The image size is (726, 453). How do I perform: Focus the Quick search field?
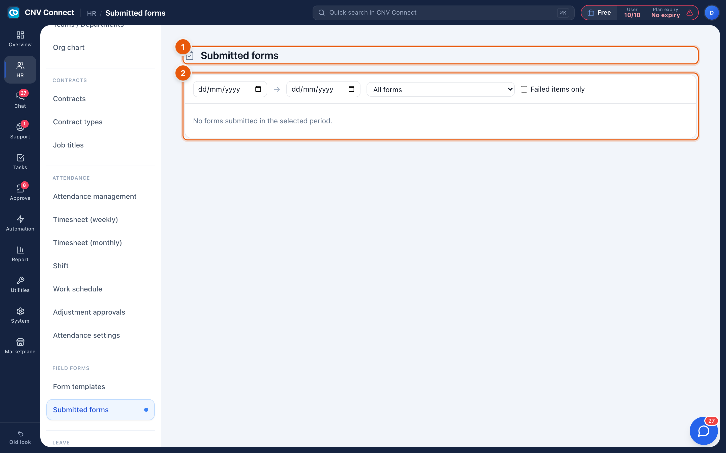(x=443, y=13)
